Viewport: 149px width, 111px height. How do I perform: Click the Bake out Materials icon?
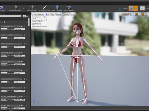point(69,7)
